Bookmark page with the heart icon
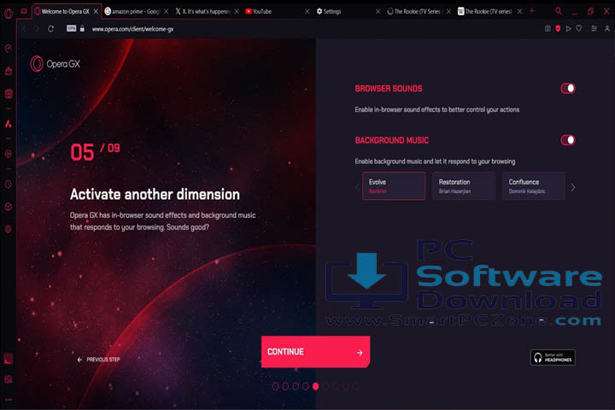This screenshot has width=615, height=410. [x=579, y=28]
